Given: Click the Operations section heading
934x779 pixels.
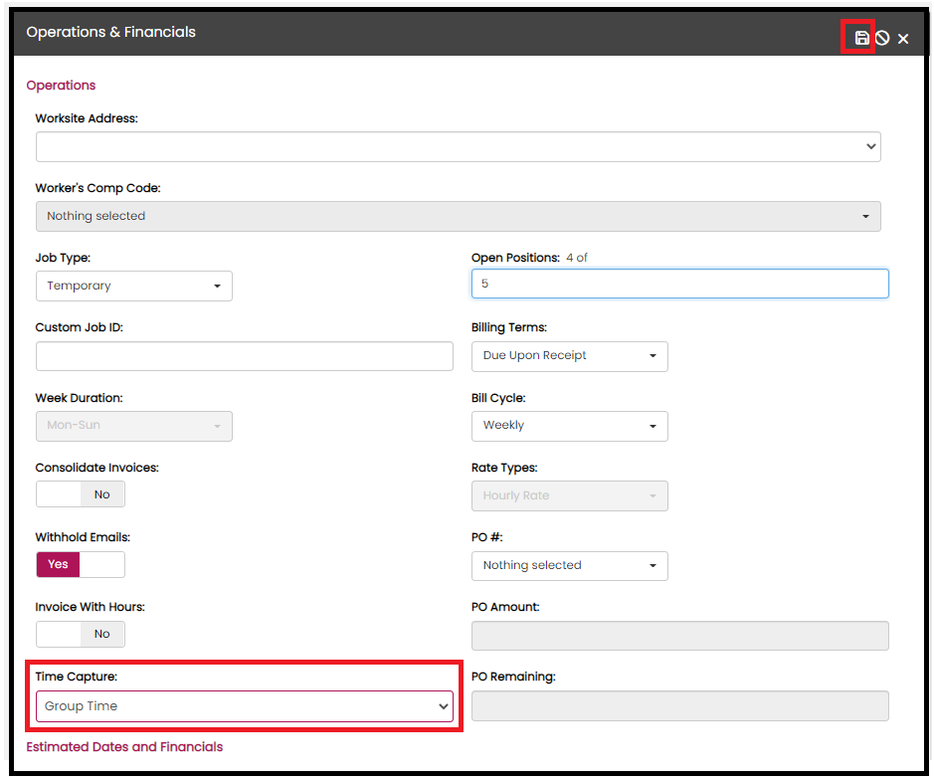Looking at the screenshot, I should 61,86.
